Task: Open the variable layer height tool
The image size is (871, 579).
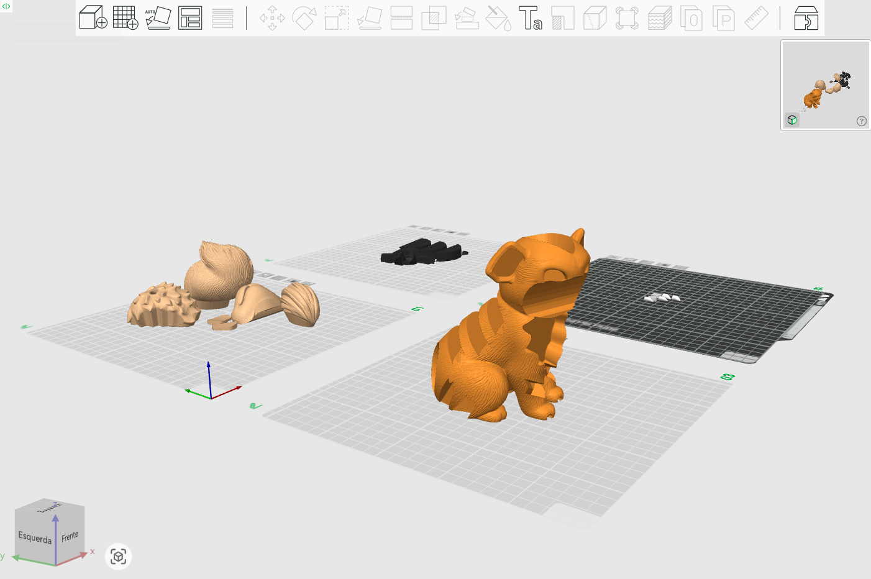Action: click(222, 18)
